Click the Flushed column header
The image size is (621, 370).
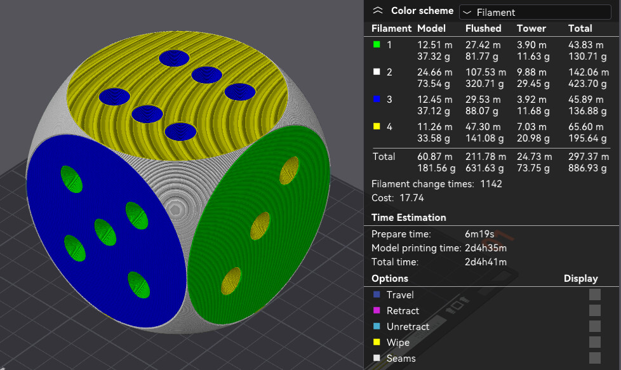point(483,29)
